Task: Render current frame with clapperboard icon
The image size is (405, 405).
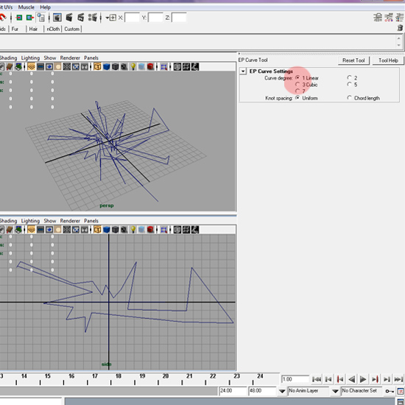Action: coord(68,18)
